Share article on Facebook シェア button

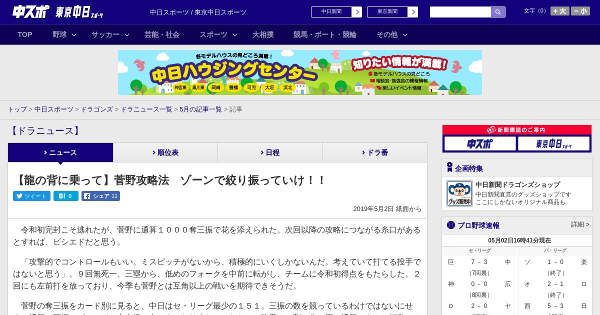[x=100, y=196]
